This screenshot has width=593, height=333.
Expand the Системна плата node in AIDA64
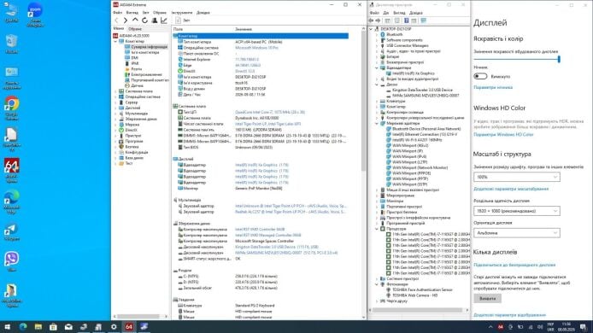tap(115, 91)
